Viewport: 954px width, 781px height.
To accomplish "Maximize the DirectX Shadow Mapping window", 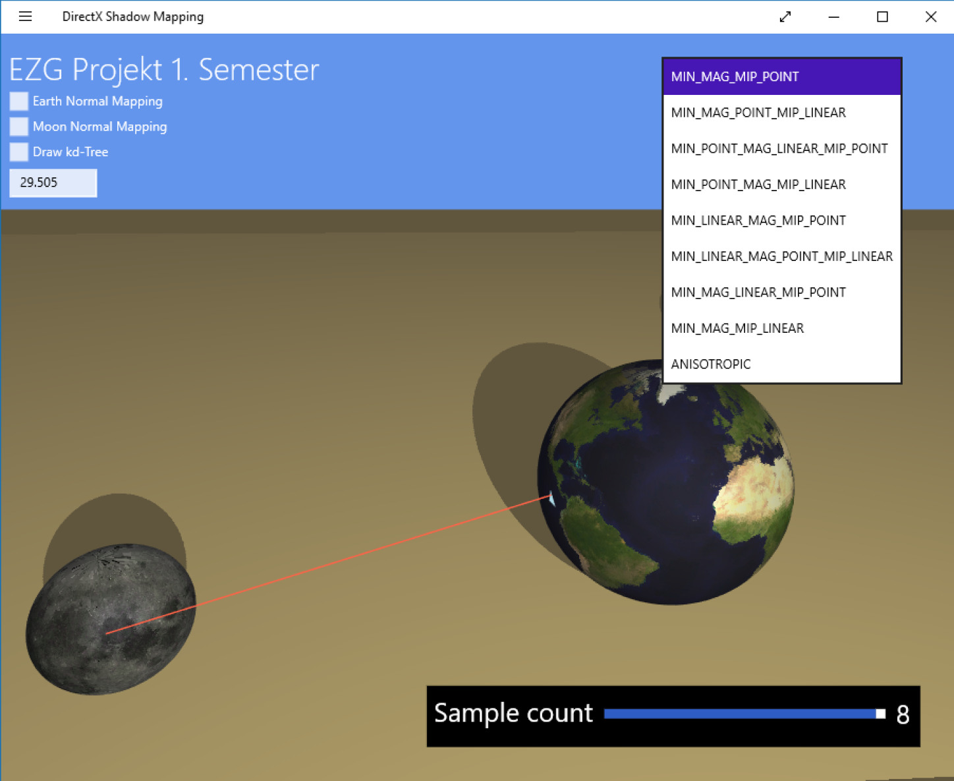I will 882,16.
